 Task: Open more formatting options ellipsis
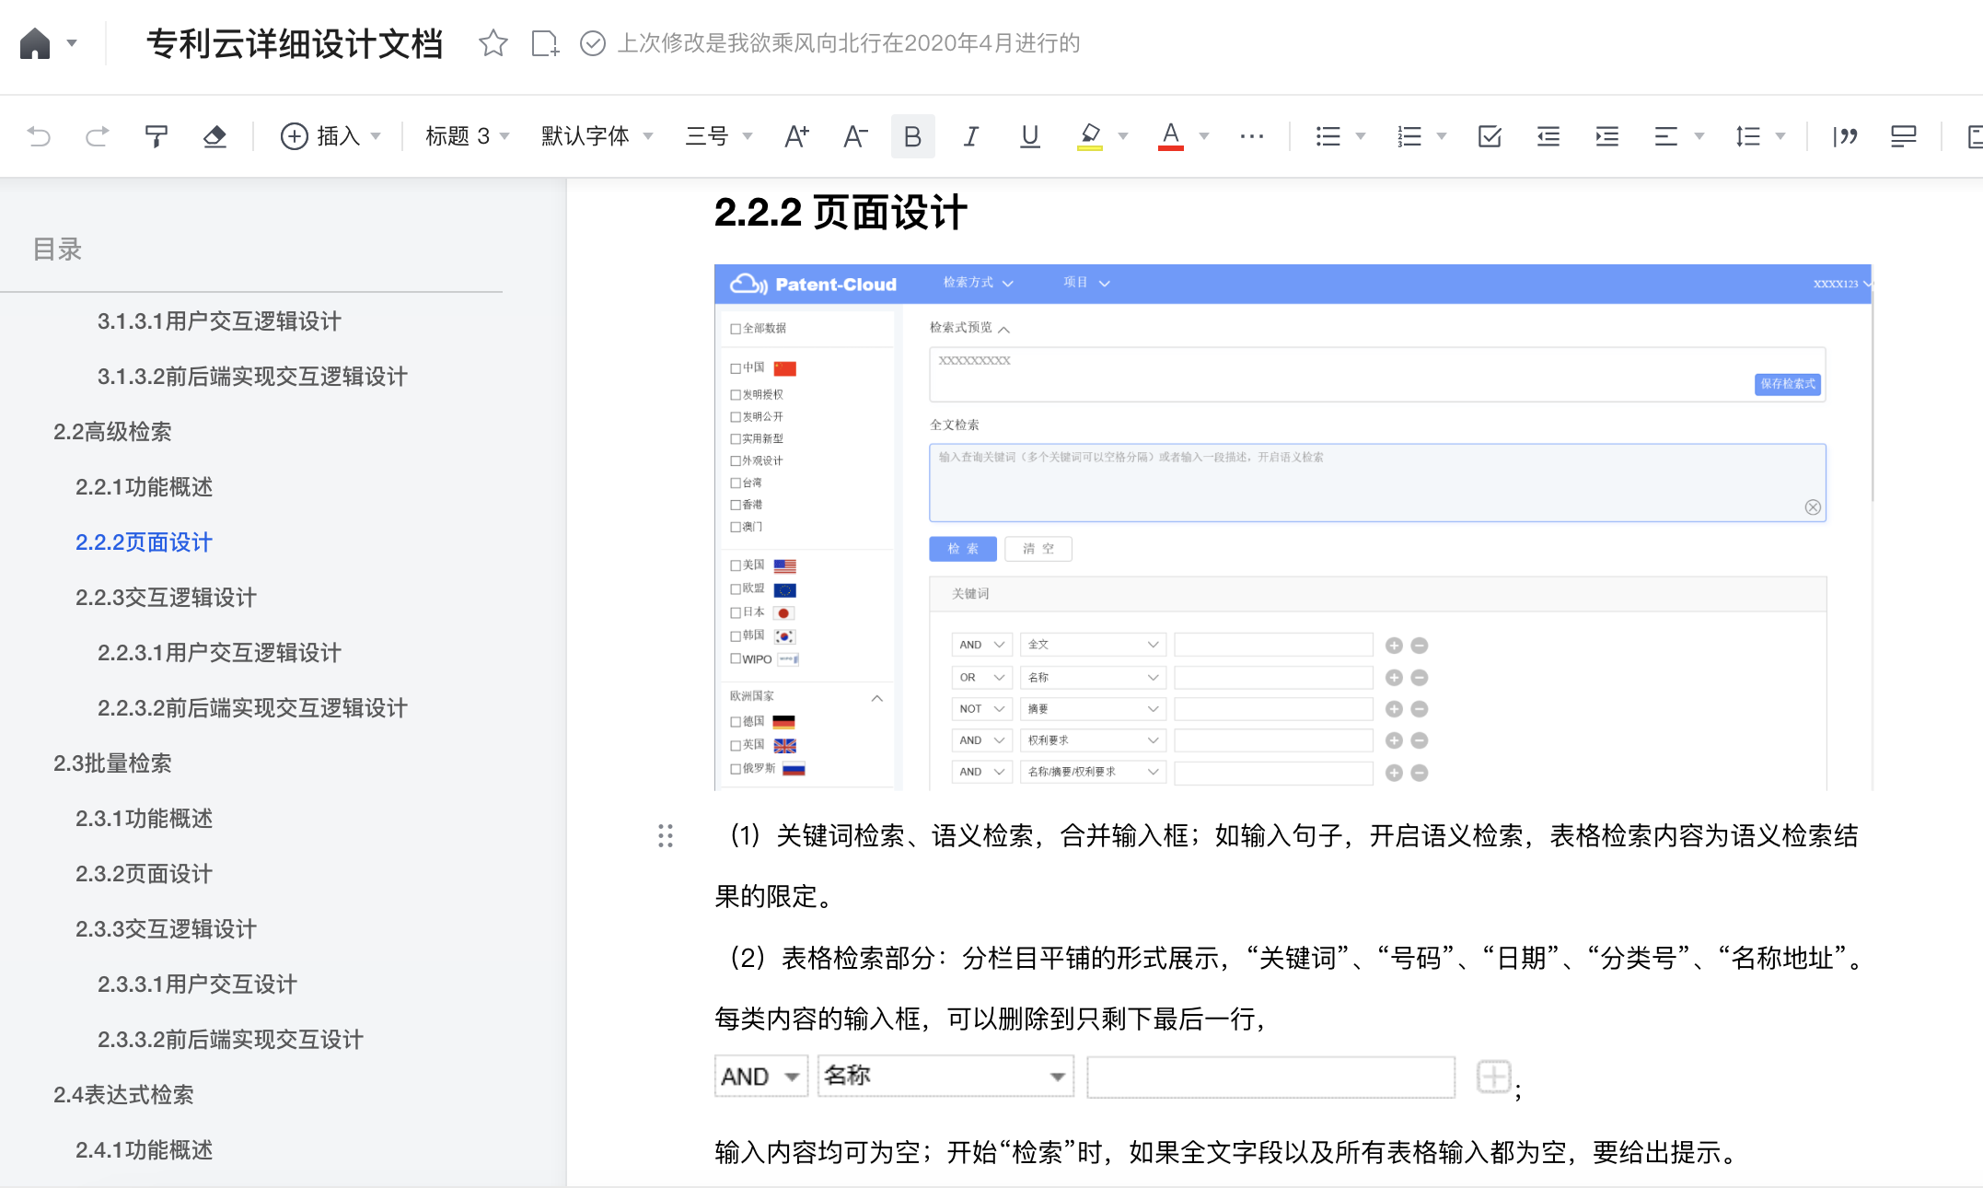coord(1251,136)
